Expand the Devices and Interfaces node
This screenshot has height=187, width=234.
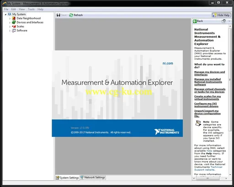[10, 22]
